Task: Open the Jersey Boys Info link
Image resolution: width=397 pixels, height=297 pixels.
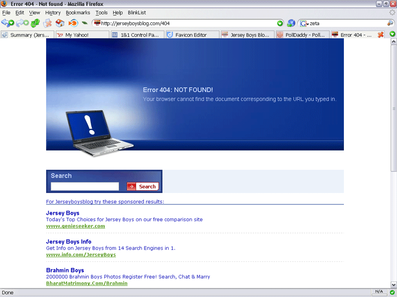Action: (x=68, y=242)
